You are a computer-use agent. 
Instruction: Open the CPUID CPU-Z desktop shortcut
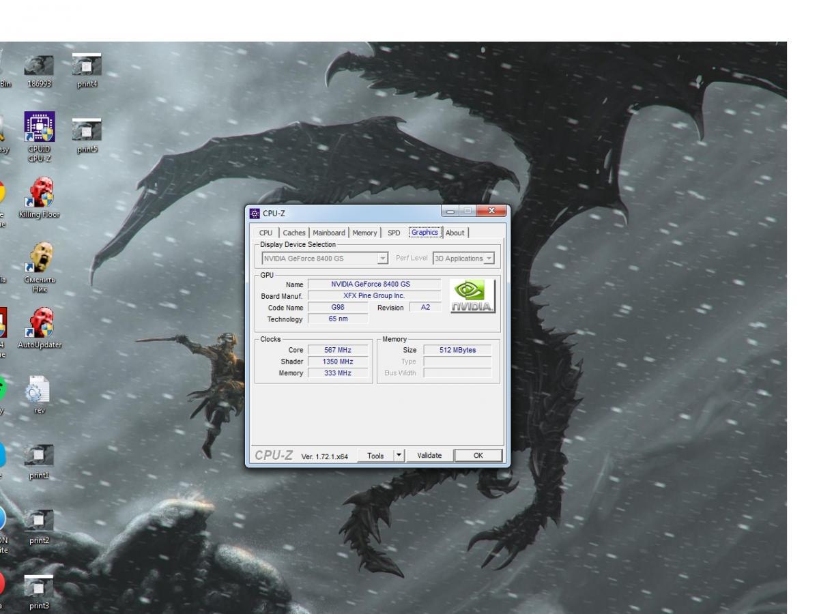pyautogui.click(x=39, y=137)
